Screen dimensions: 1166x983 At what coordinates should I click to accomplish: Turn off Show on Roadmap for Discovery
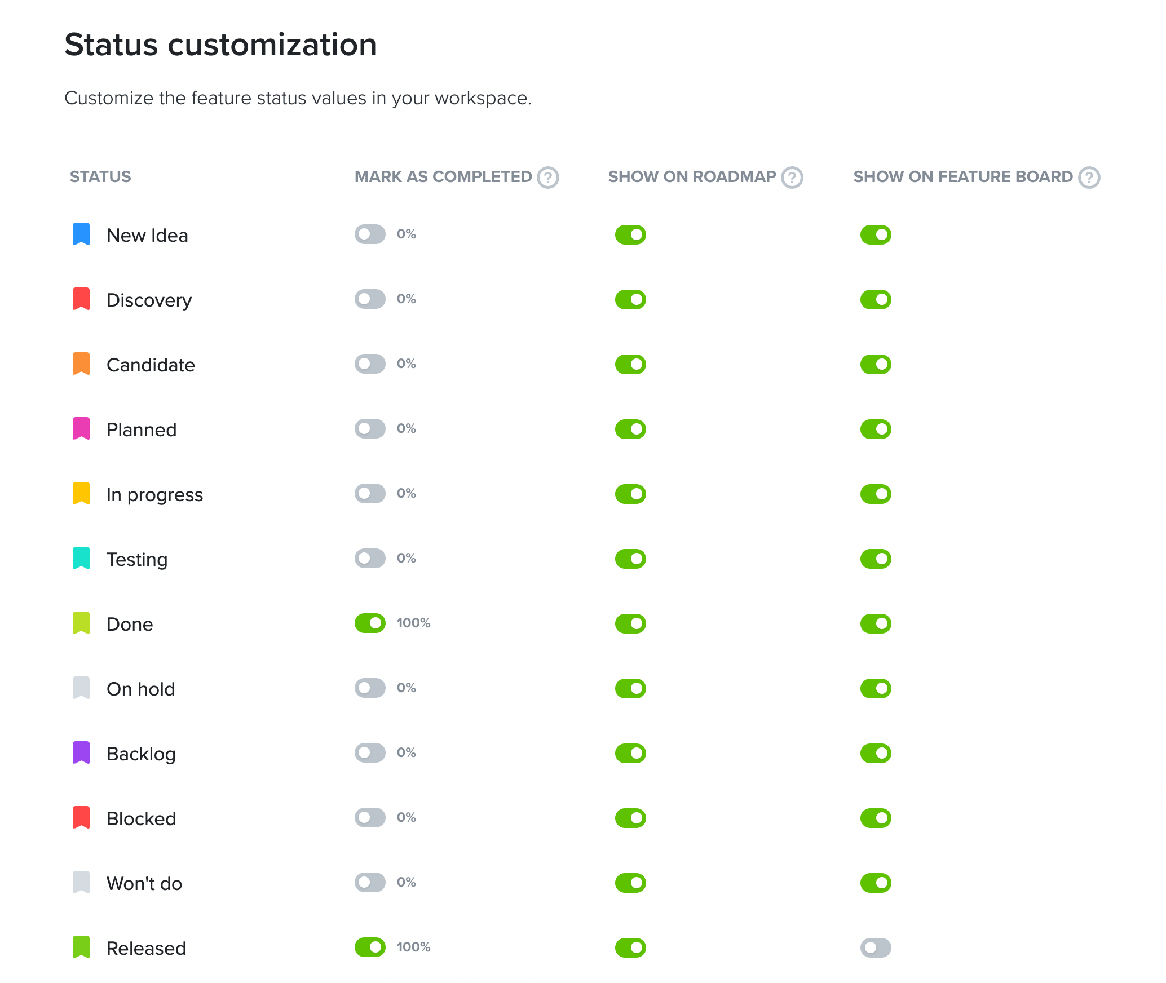(x=630, y=299)
